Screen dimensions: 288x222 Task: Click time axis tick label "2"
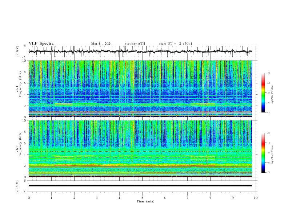coord(74,198)
